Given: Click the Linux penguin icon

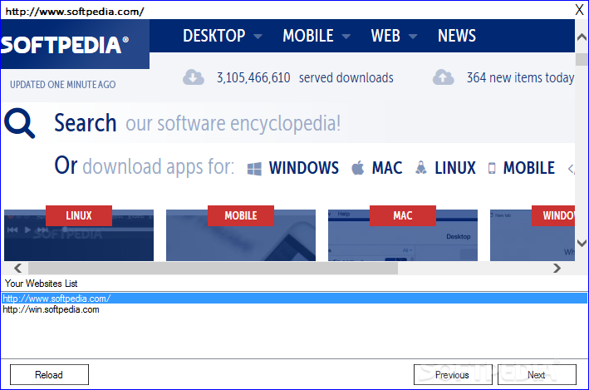Looking at the screenshot, I should click(421, 167).
